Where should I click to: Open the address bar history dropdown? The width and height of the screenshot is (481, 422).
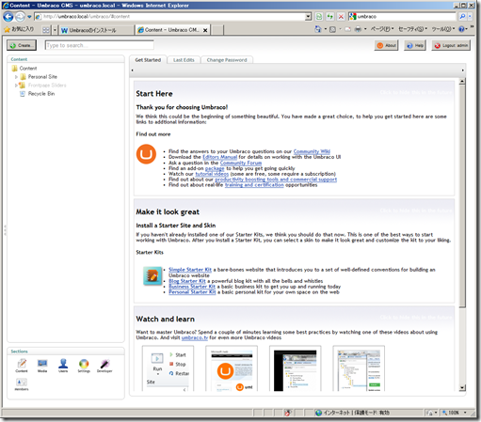[x=309, y=17]
